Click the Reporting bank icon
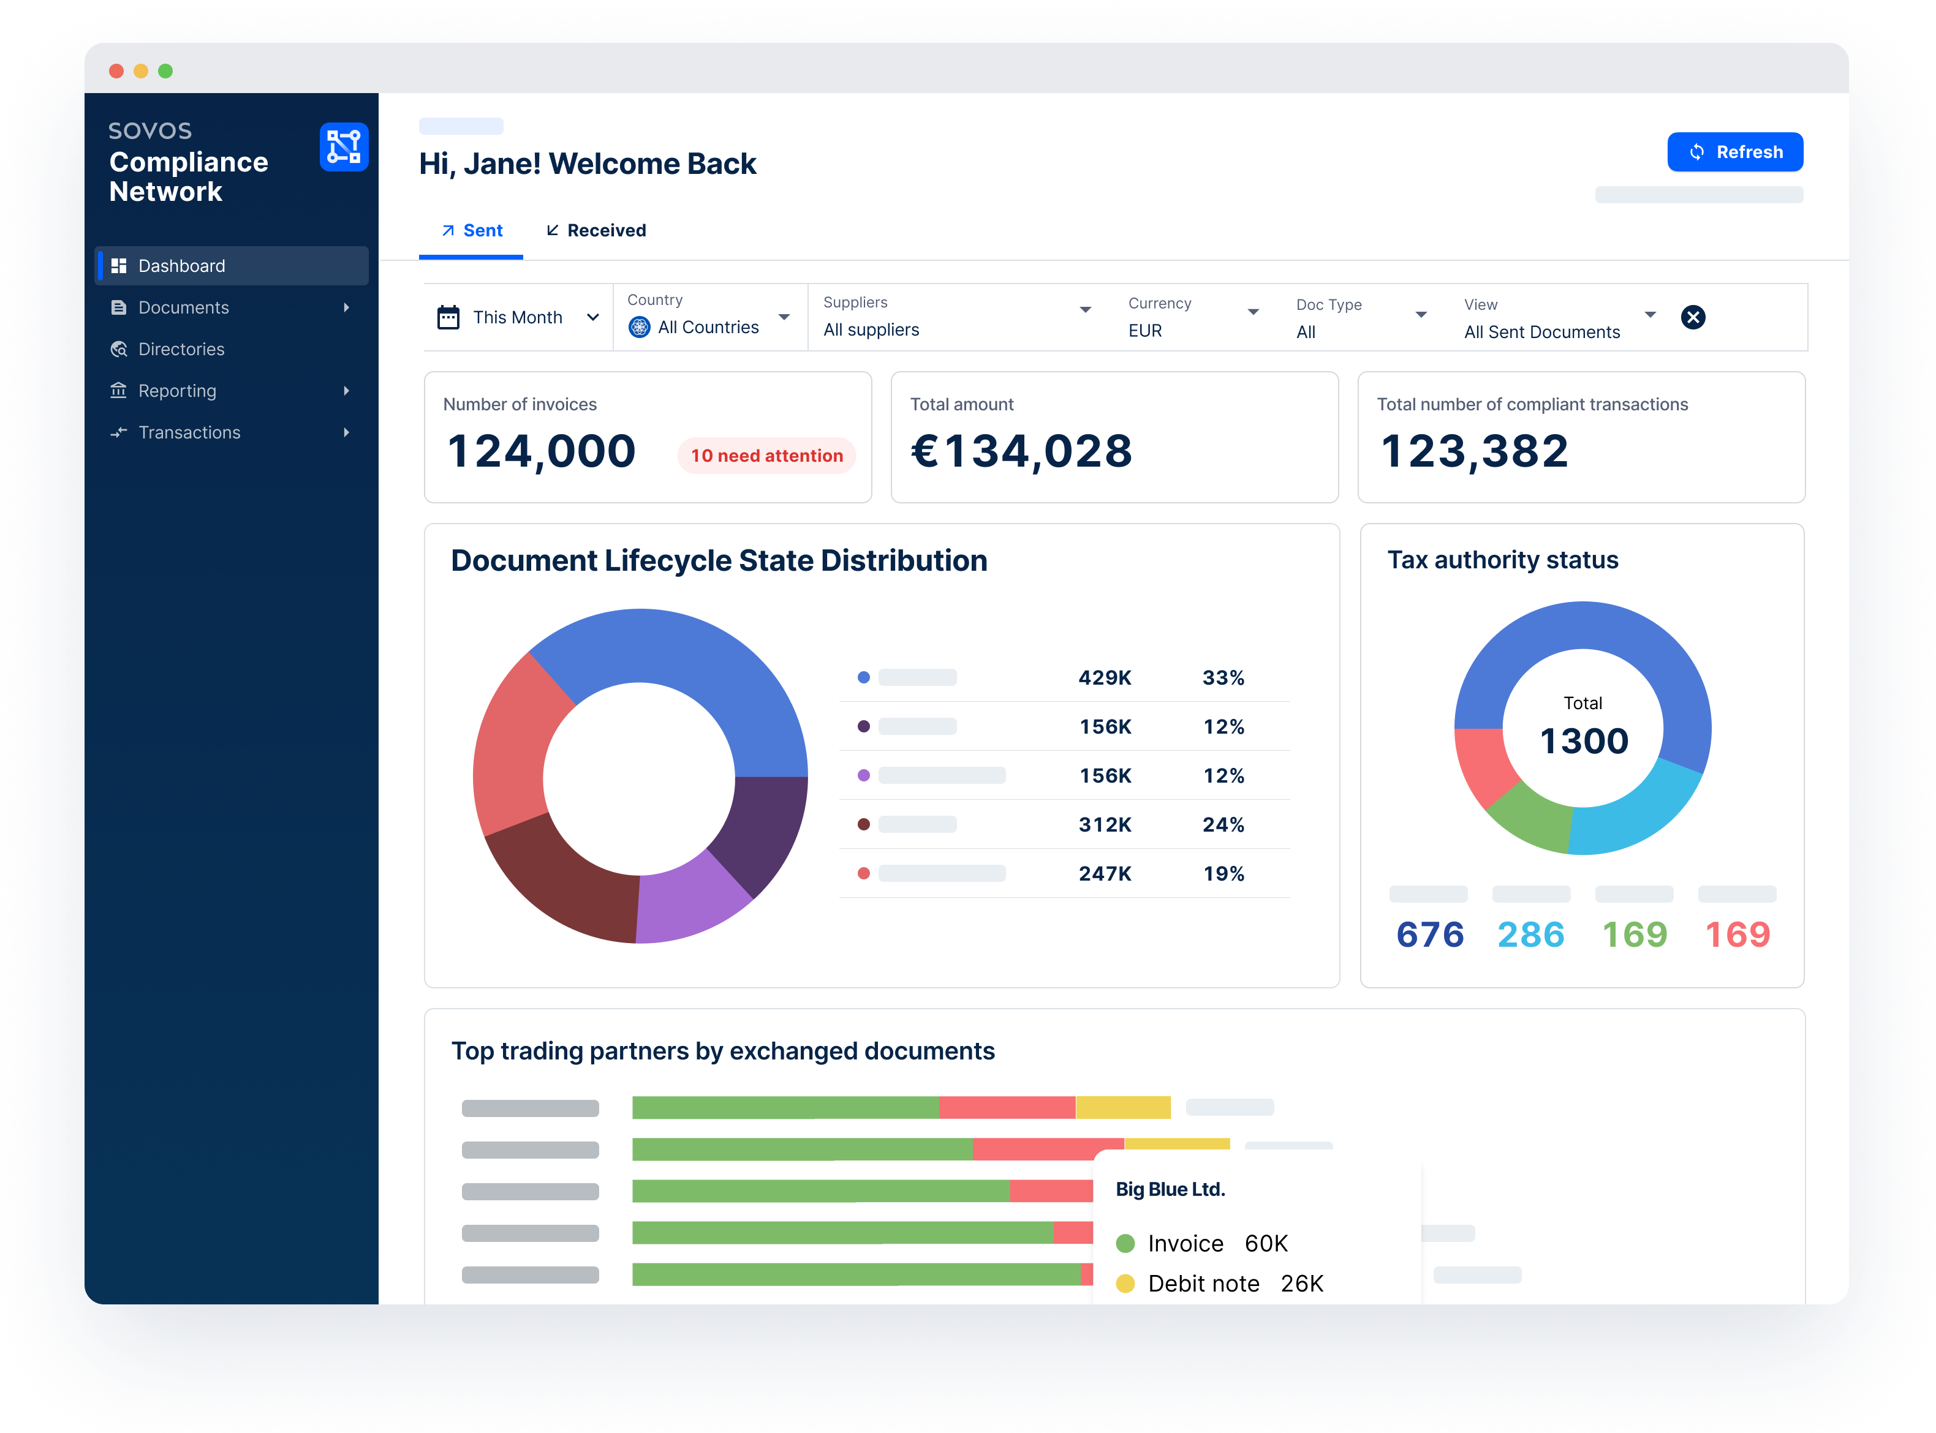Viewport: 1936px width, 1433px height. (x=119, y=390)
